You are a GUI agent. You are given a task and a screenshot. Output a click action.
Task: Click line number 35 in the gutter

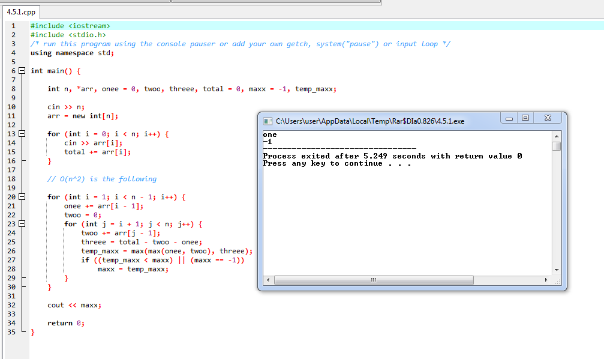coord(11,332)
